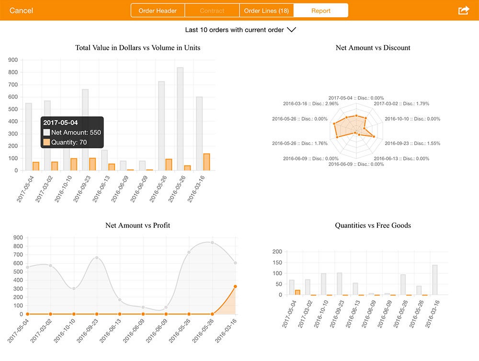Select the Report tab
The height and width of the screenshot is (361, 479).
point(321,11)
